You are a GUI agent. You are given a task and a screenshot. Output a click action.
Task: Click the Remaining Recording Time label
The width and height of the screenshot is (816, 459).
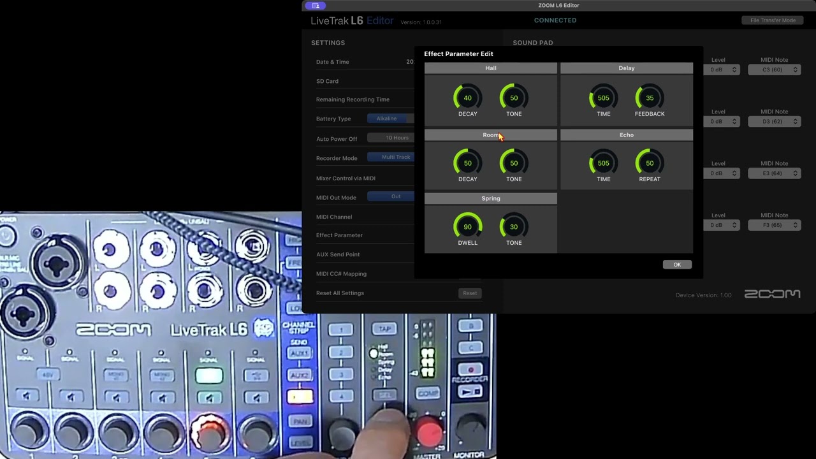click(353, 99)
